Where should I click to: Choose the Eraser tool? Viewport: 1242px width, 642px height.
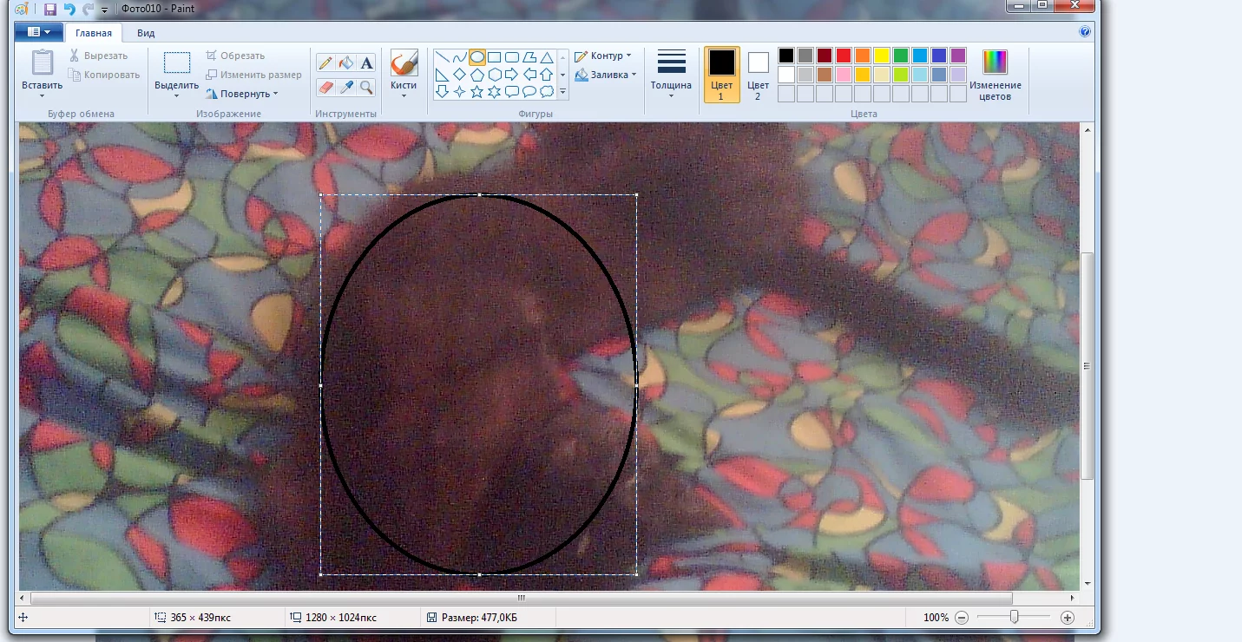click(325, 87)
